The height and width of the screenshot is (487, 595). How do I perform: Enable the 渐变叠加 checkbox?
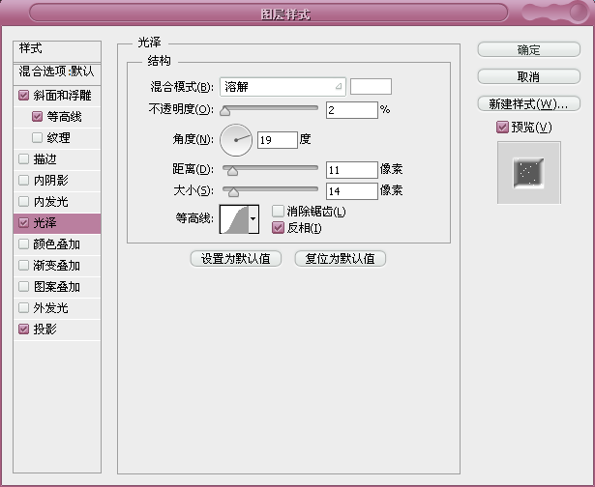pyautogui.click(x=23, y=265)
